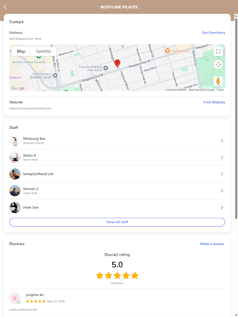Click MinJeong Yun profile photo
Image resolution: width=238 pixels, height=317 pixels.
[15, 141]
